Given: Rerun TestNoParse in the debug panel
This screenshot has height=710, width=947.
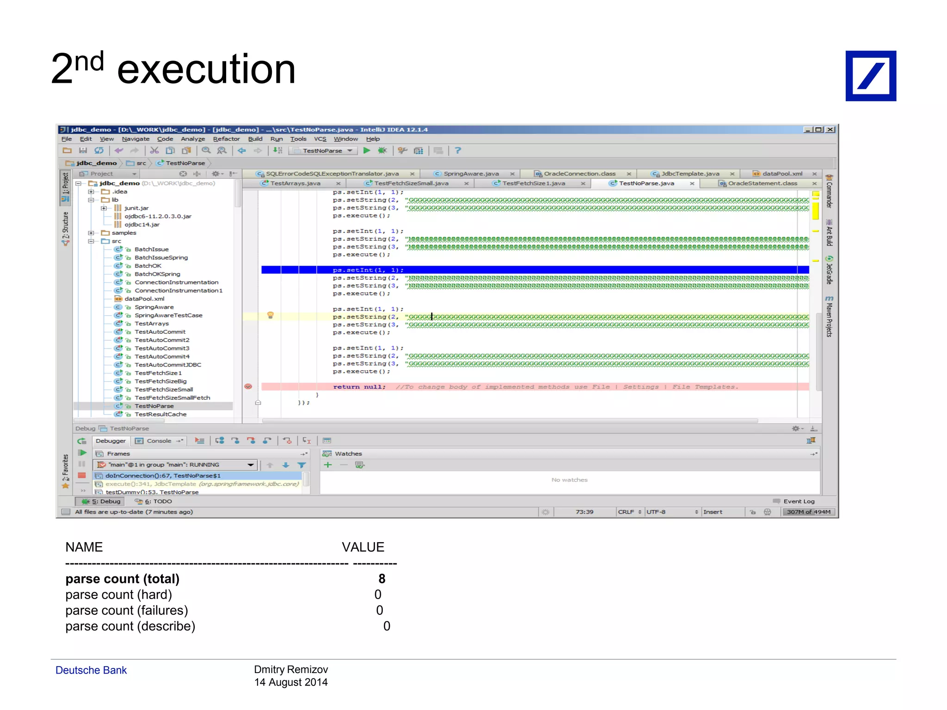Looking at the screenshot, I should point(82,441).
